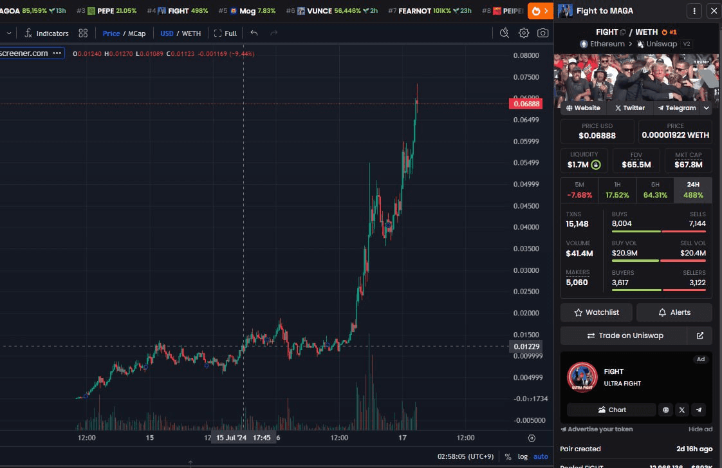
Task: Switch chart currency to WETH
Action: (191, 33)
